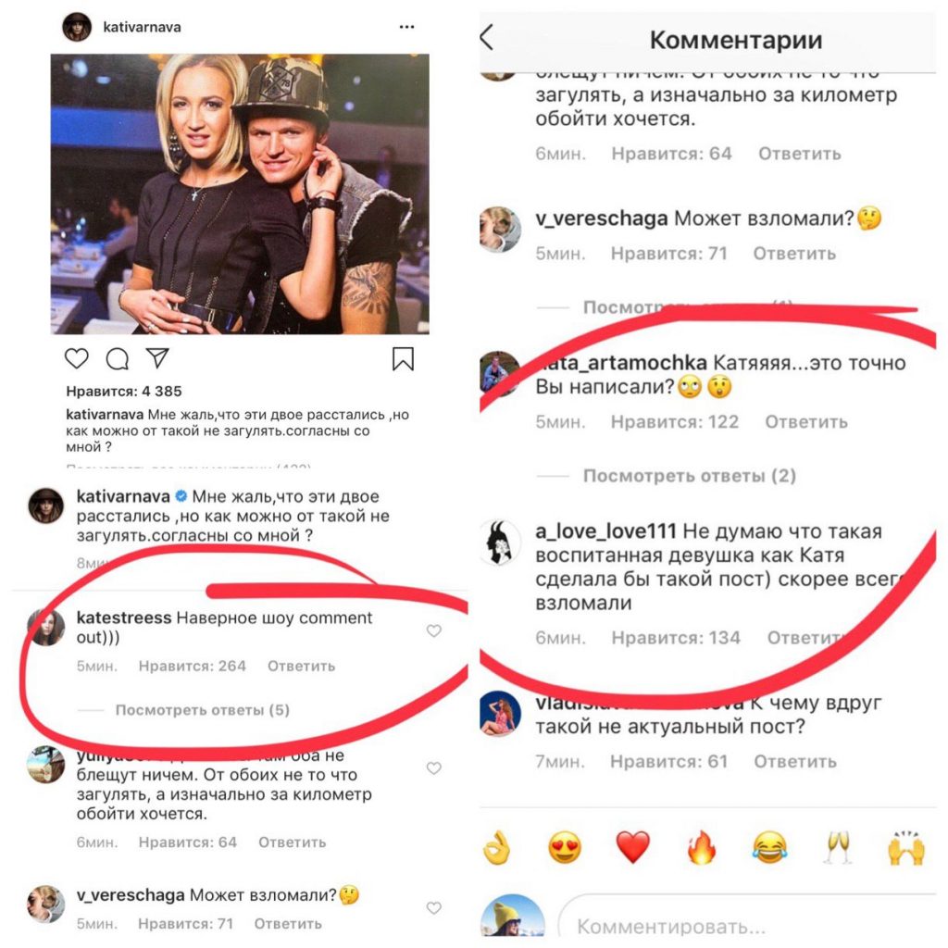This screenshot has height=948, width=948.
Task: Save post with the bookmark icon
Action: (x=403, y=358)
